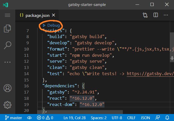The width and height of the screenshot is (174, 121).
Task: Click line number 20 in the gutter
Action: point(26,110)
